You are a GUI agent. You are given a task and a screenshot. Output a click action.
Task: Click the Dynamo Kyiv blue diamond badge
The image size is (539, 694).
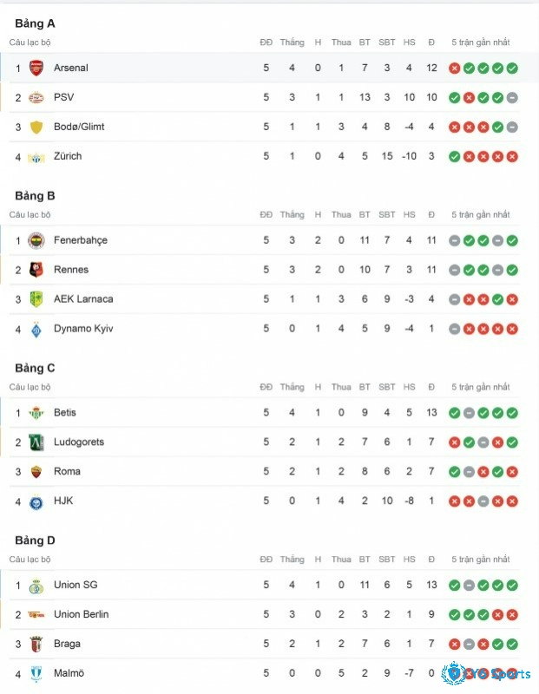click(36, 329)
